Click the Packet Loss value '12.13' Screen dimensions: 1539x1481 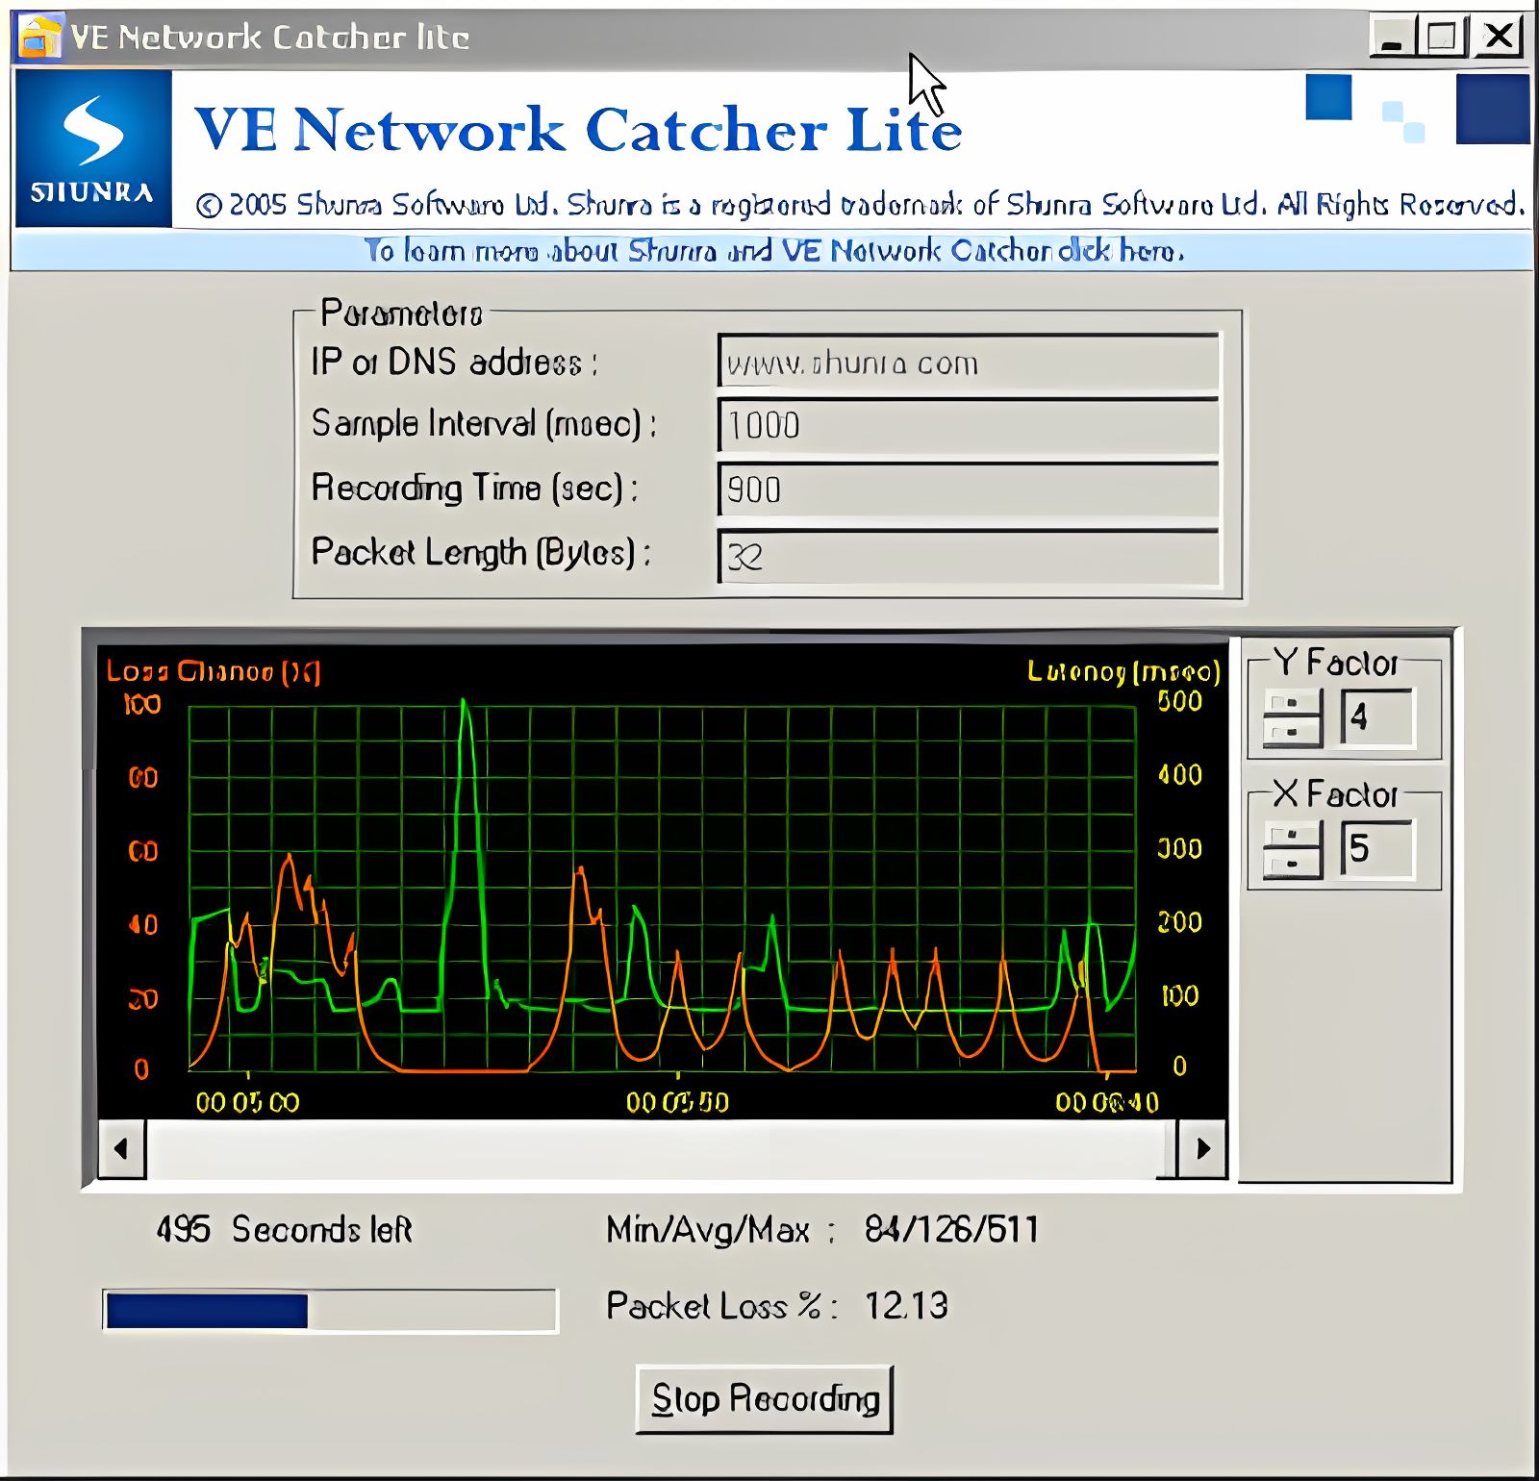click(x=905, y=1306)
